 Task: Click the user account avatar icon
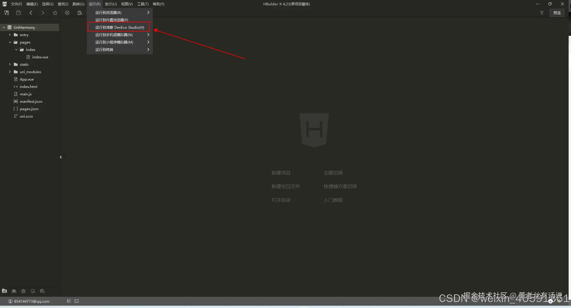coord(10,301)
